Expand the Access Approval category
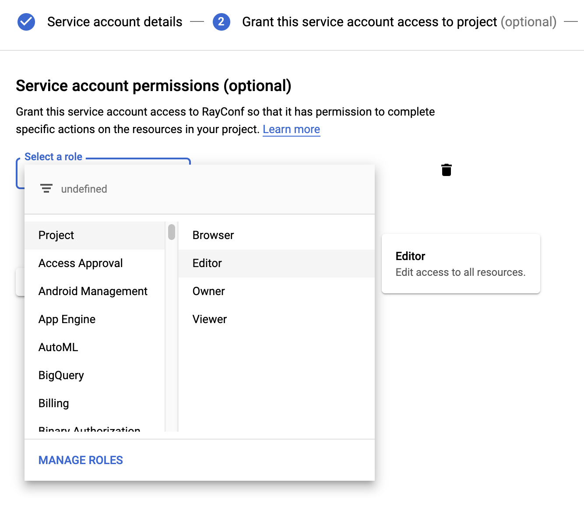The image size is (584, 507). 81,263
